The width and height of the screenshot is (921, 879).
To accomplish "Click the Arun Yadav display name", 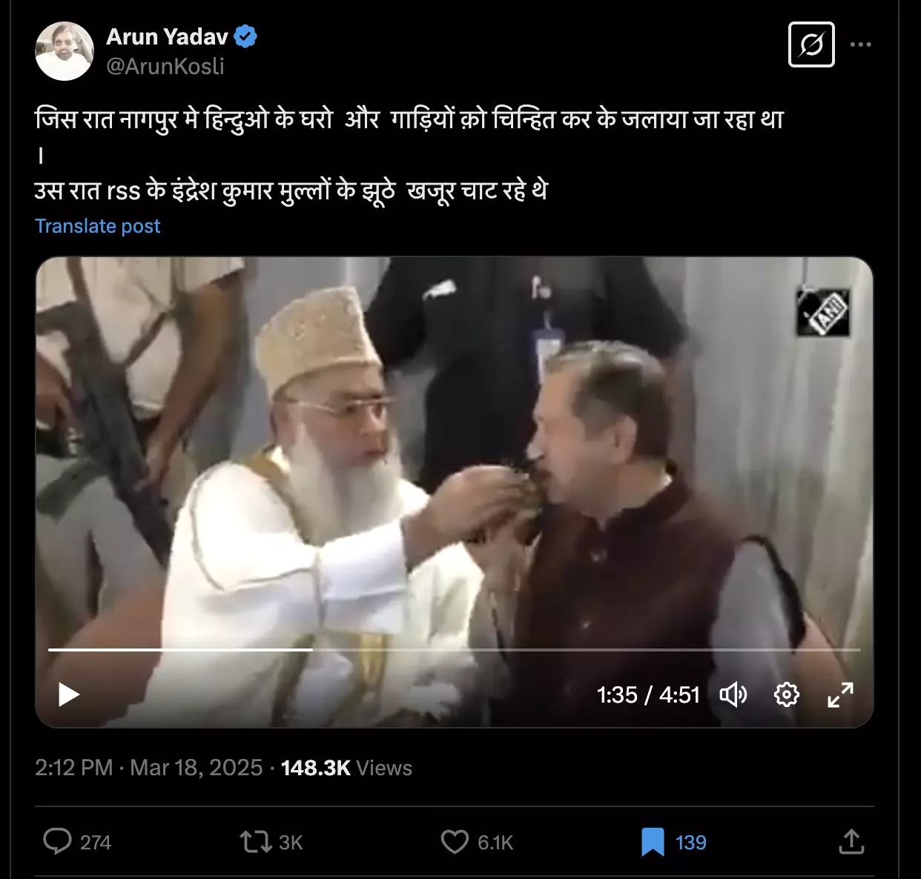I will click(x=167, y=36).
